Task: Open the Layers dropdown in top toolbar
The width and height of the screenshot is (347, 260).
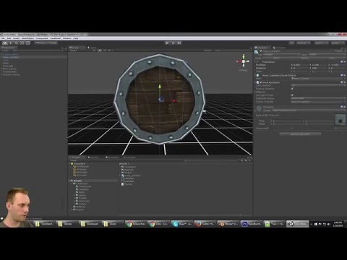Action: [321, 43]
